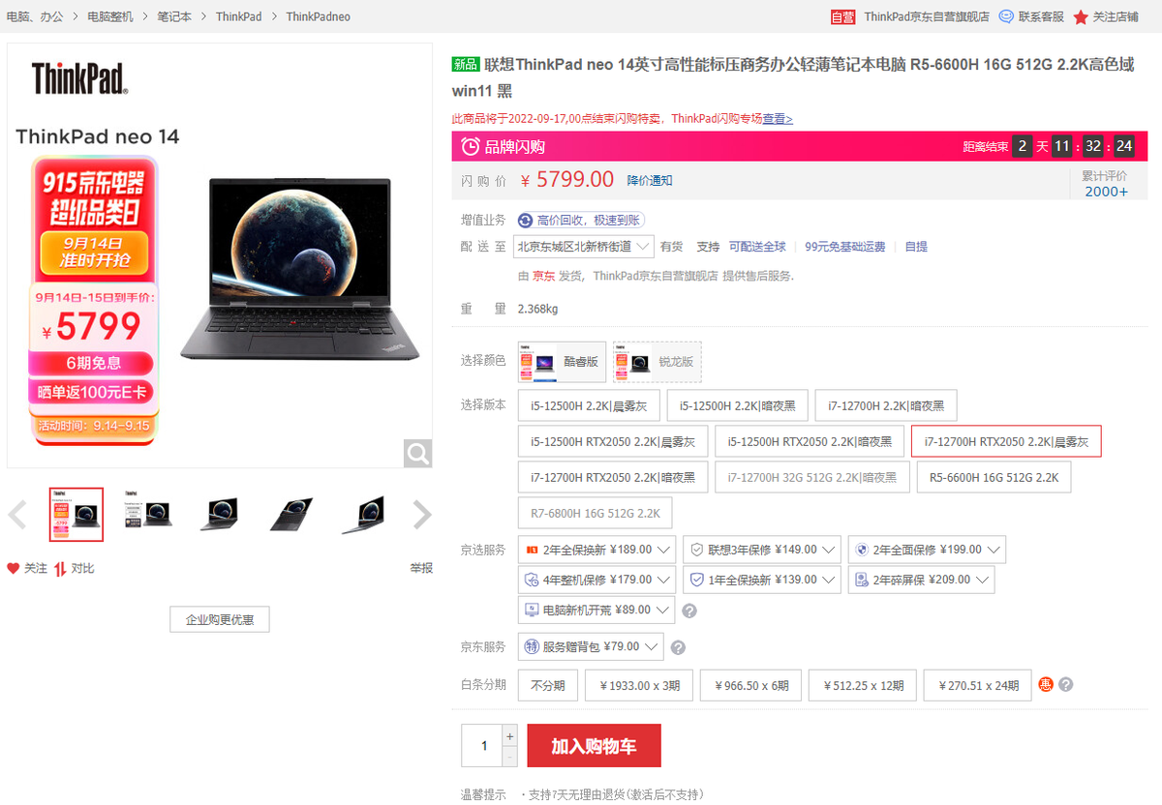
Task: Select ¥966.50 x 6期 installment
Action: coord(751,685)
